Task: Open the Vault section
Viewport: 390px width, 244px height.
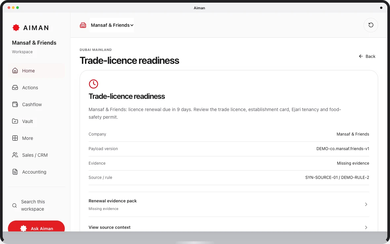Action: pos(36,121)
